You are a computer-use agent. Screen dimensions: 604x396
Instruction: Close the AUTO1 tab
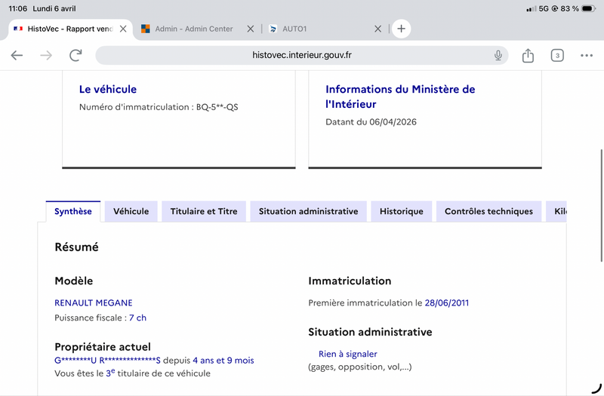pyautogui.click(x=378, y=29)
